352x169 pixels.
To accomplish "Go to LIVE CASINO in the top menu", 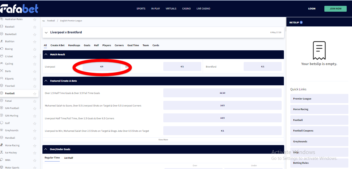I will click(x=203, y=9).
